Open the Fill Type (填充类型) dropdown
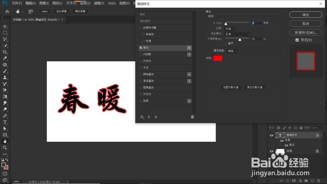327x184 pixels. (232, 51)
